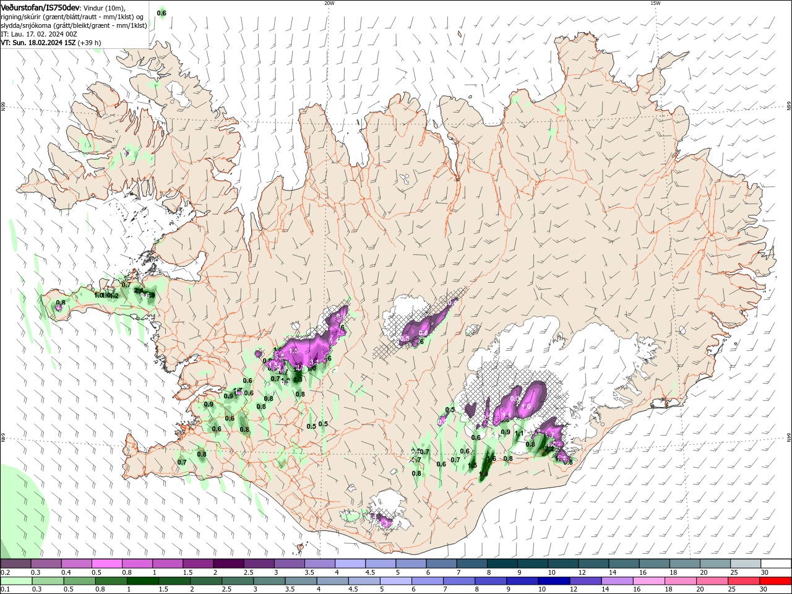The image size is (792, 594).
Task: Pick the 4 grey-blue rain-row swatch
Action: pos(333,581)
